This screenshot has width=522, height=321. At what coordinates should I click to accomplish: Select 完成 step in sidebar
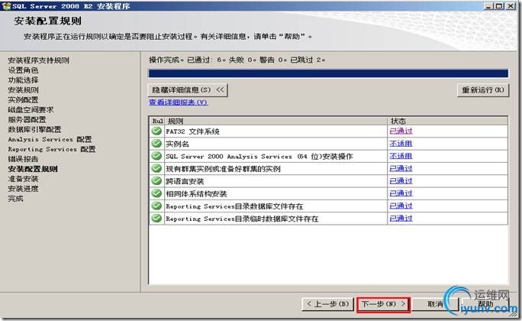point(16,199)
